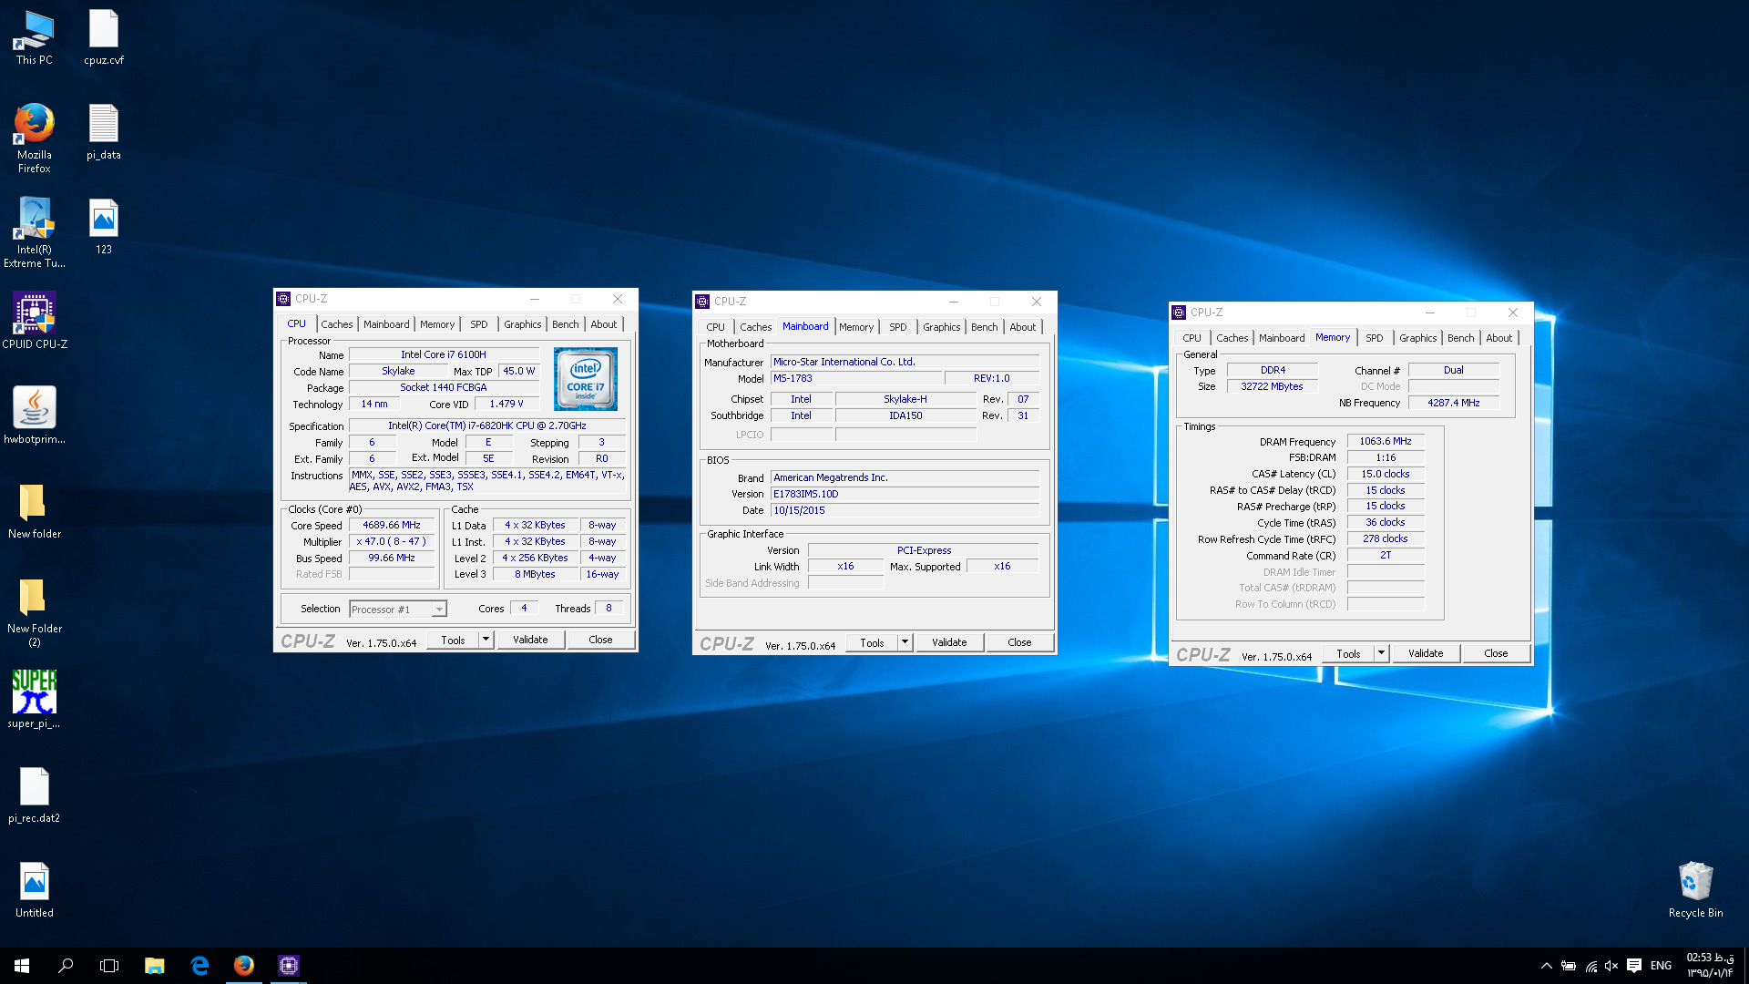This screenshot has width=1749, height=984.
Task: Open the Windows Start menu
Action: pyautogui.click(x=22, y=966)
